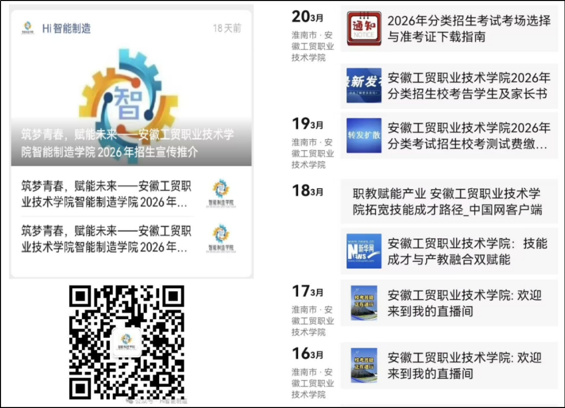The height and width of the screenshot is (408, 565).
Task: Click location 淮南市·安徽工贸职业技术学院 under 19 March
Action: click(312, 153)
